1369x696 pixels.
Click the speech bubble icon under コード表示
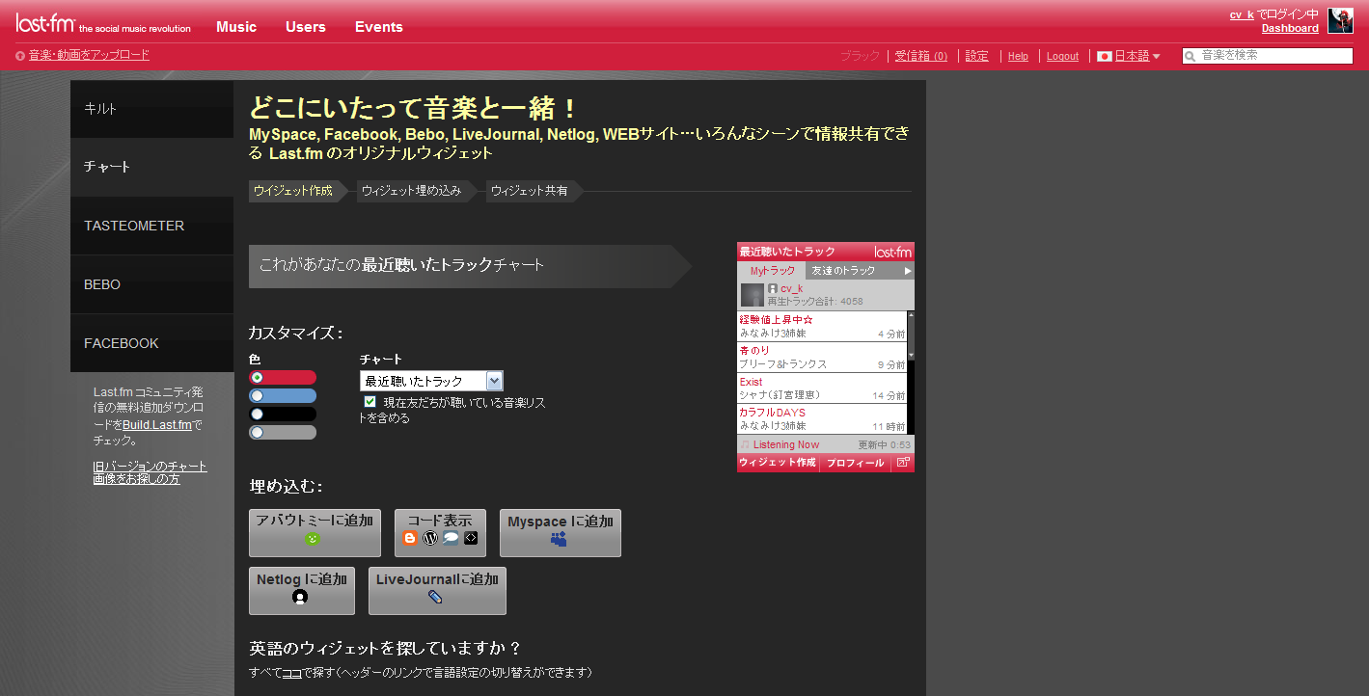click(451, 538)
